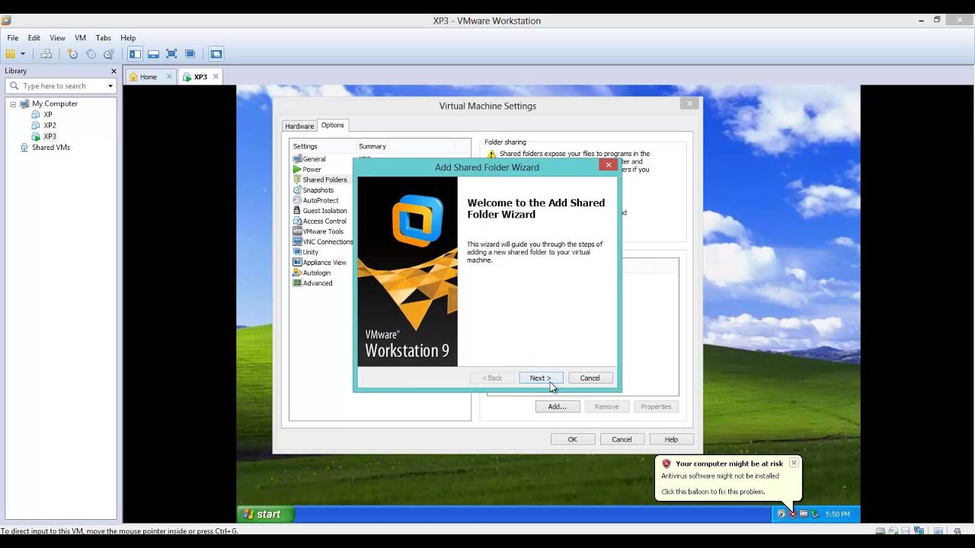Open the library search options dropdown
975x548 pixels.
point(110,86)
